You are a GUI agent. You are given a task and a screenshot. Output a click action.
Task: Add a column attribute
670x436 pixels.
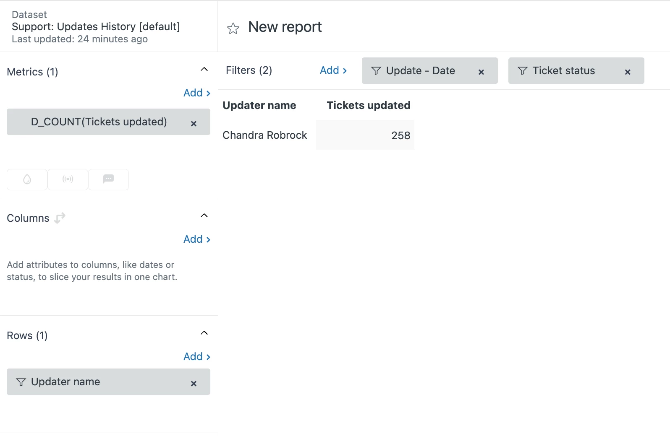click(x=196, y=239)
